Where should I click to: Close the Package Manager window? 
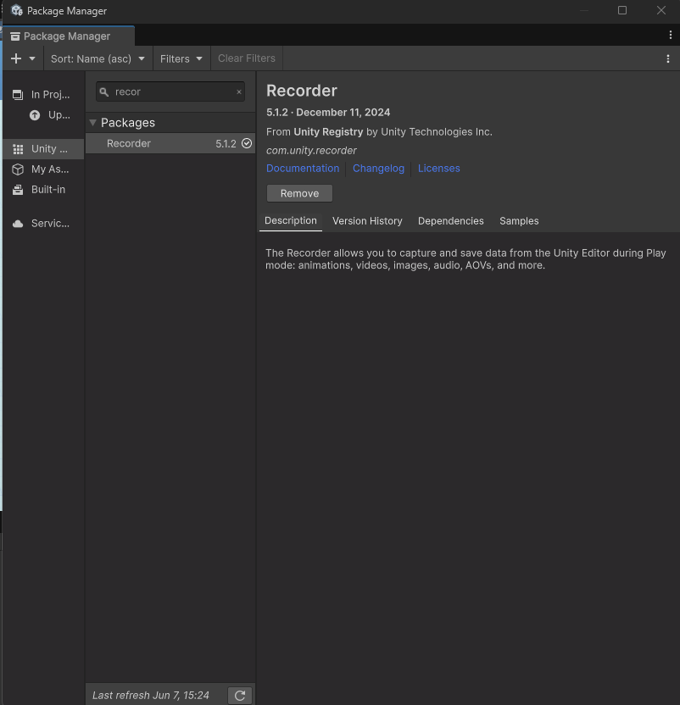click(x=661, y=10)
